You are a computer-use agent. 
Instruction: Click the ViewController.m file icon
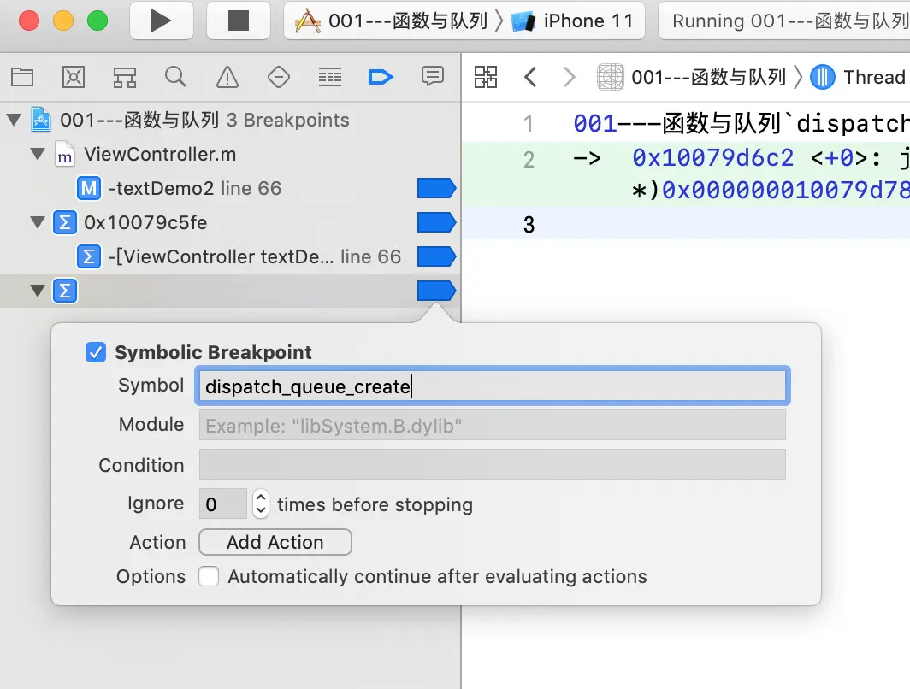click(x=65, y=154)
